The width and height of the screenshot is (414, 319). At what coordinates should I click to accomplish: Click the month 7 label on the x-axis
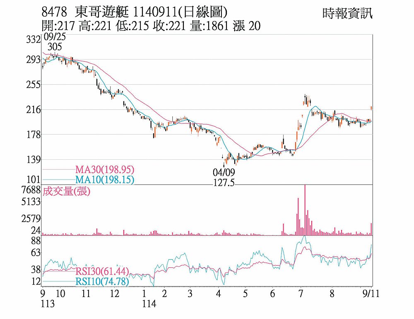(301, 293)
